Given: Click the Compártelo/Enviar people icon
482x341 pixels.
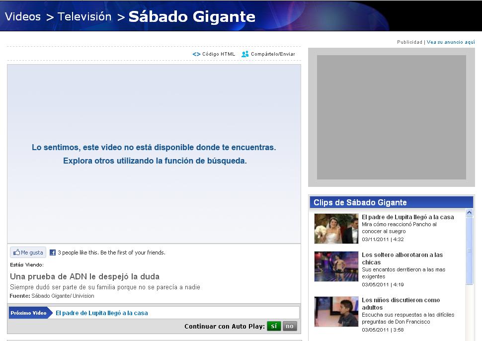Looking at the screenshot, I should (245, 54).
